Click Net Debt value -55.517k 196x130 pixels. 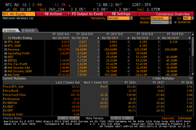coord(63,75)
